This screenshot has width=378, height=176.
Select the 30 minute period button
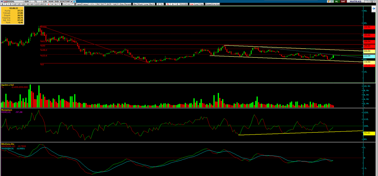28,4
